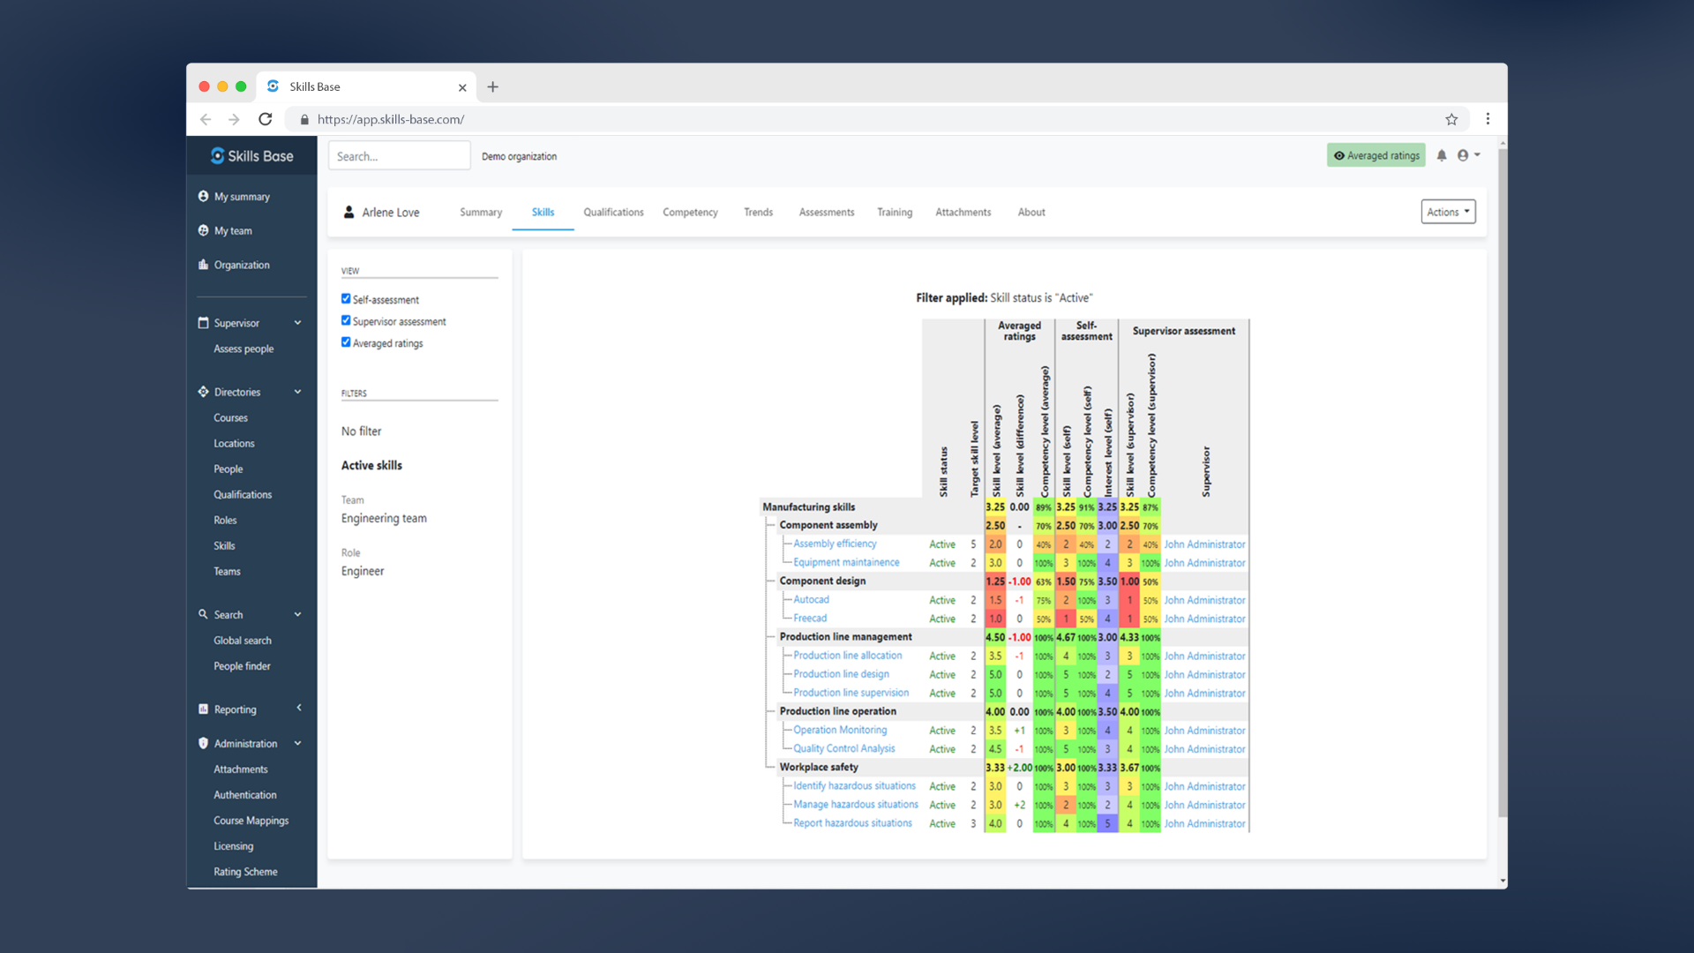The height and width of the screenshot is (953, 1694).
Task: Open My summary person icon
Action: click(x=204, y=197)
